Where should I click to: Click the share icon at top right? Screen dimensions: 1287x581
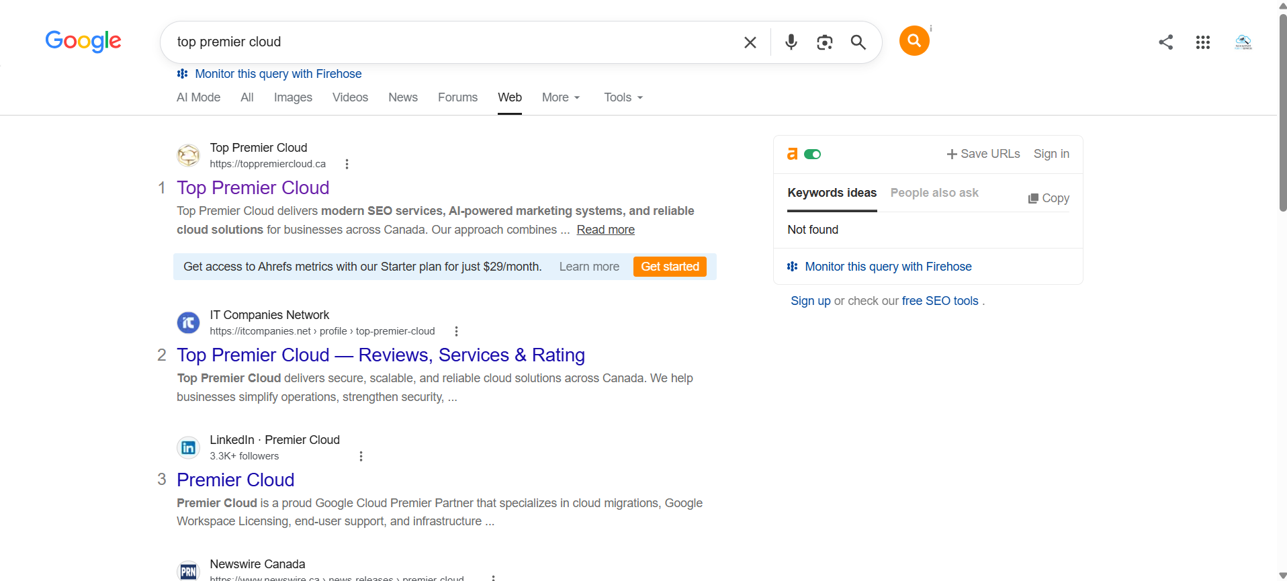[x=1166, y=42]
